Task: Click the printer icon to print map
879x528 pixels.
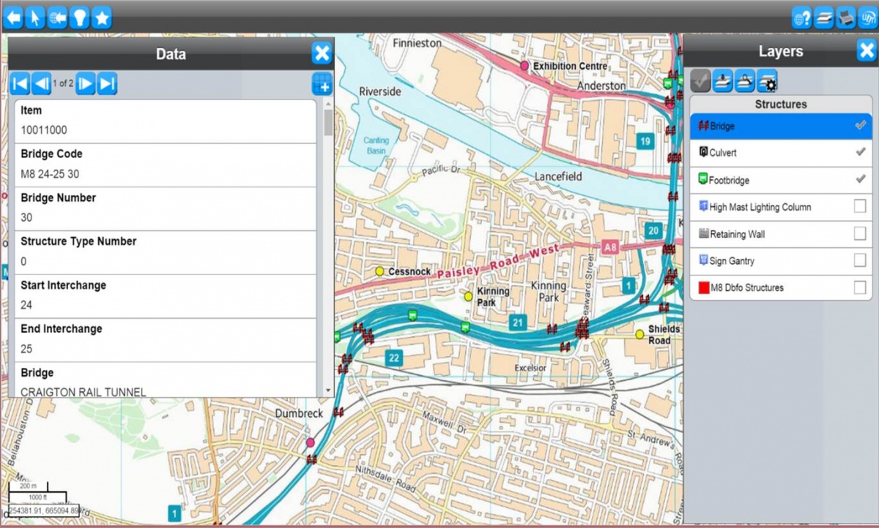Action: pyautogui.click(x=845, y=18)
